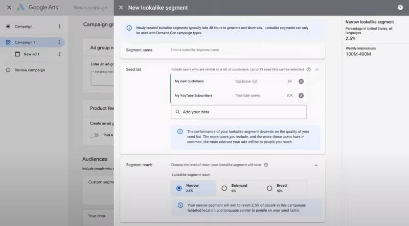Click the Lookalike segment reach label

click(191, 174)
